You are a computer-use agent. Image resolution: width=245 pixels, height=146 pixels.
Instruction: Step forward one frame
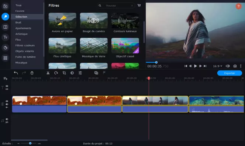pos(200,66)
